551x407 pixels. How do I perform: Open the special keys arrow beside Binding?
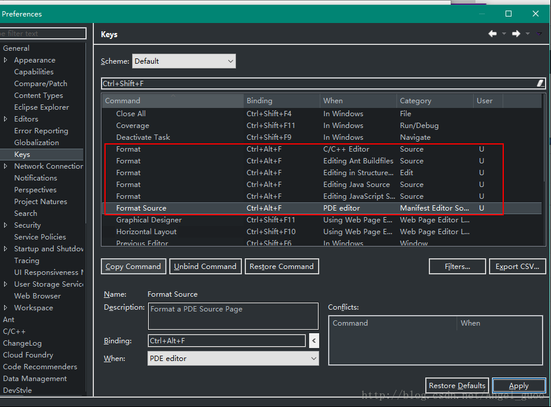click(314, 340)
